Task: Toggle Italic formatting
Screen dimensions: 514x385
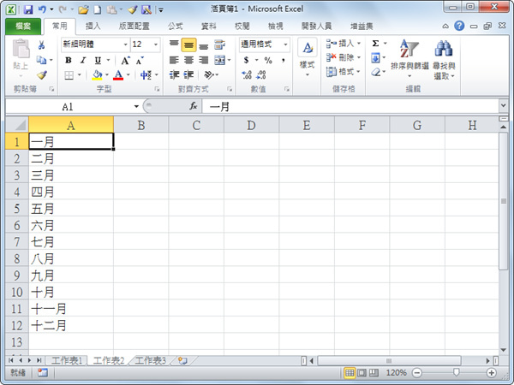Action: coord(83,60)
